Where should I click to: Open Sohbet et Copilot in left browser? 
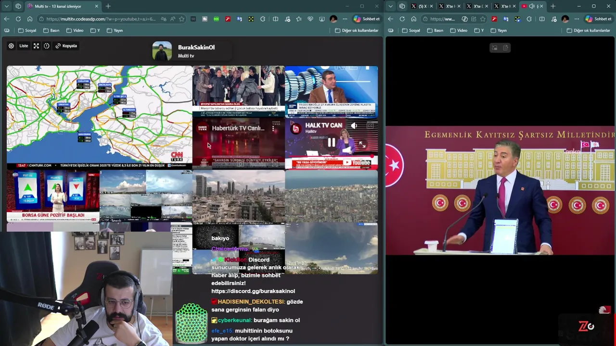[367, 19]
